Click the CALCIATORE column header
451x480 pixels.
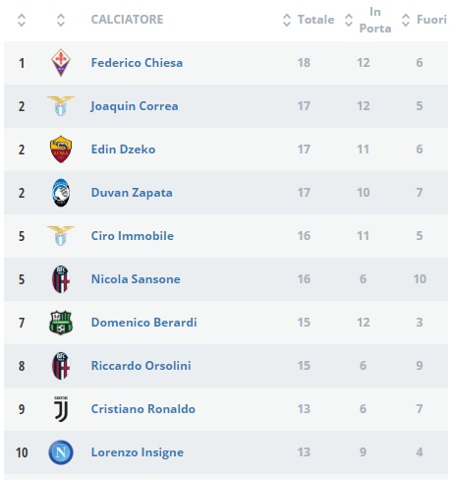(127, 20)
